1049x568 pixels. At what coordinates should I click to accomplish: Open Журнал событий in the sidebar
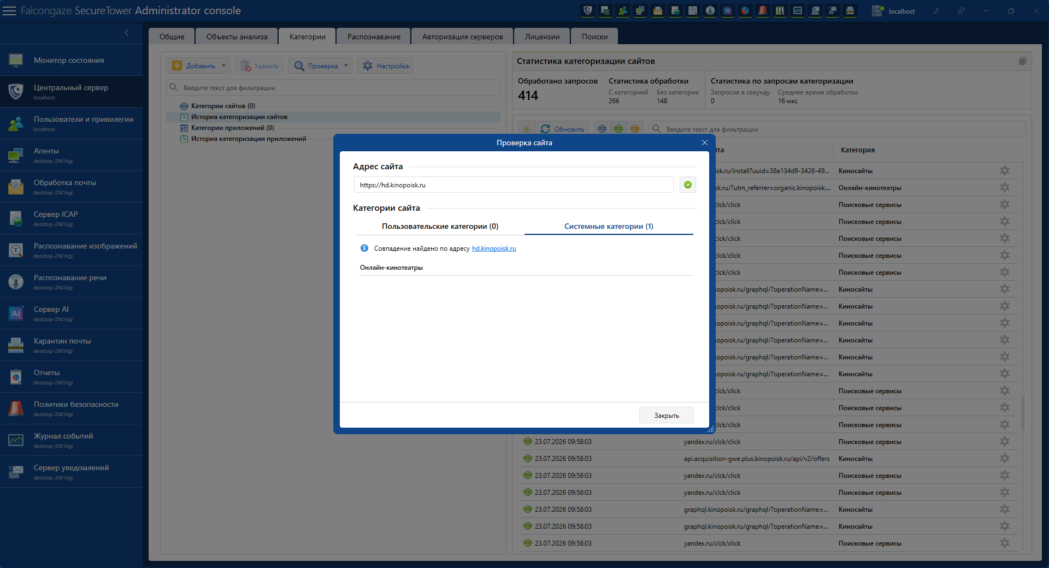click(71, 440)
